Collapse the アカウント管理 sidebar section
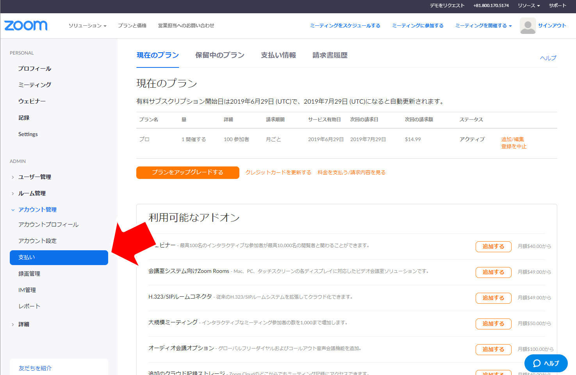 pos(37,210)
